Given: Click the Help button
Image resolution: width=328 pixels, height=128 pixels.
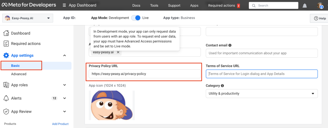Looking at the screenshot, I should [x=319, y=18].
